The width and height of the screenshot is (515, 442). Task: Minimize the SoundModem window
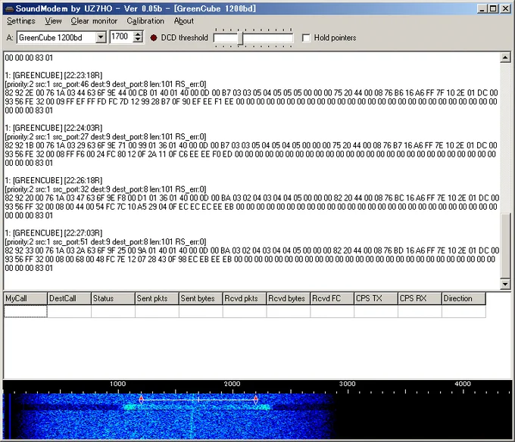tap(482, 8)
